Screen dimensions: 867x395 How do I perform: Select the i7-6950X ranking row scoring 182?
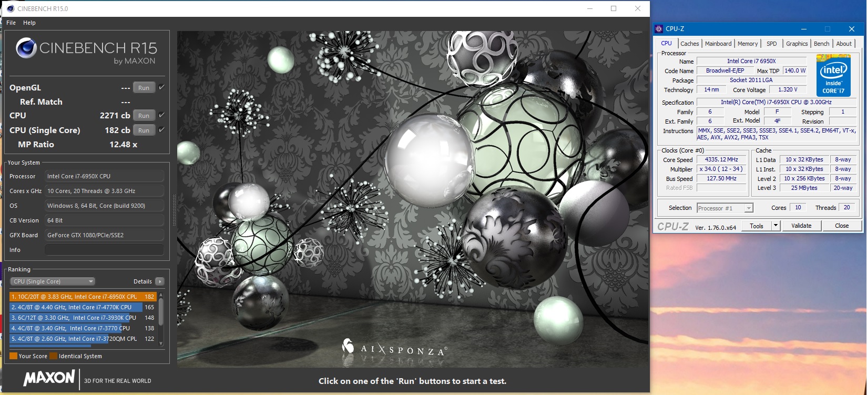(x=83, y=297)
